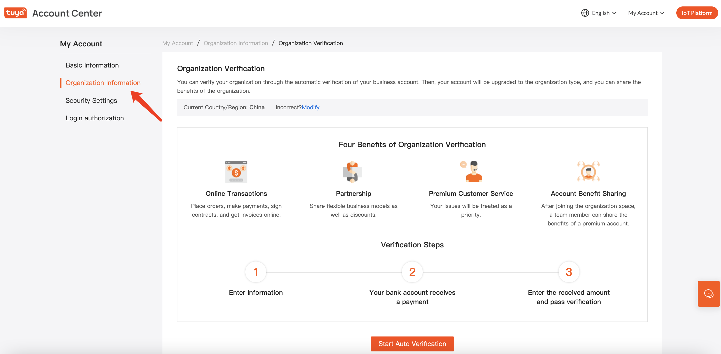Open the My Account dropdown menu
721x354 pixels.
[646, 13]
